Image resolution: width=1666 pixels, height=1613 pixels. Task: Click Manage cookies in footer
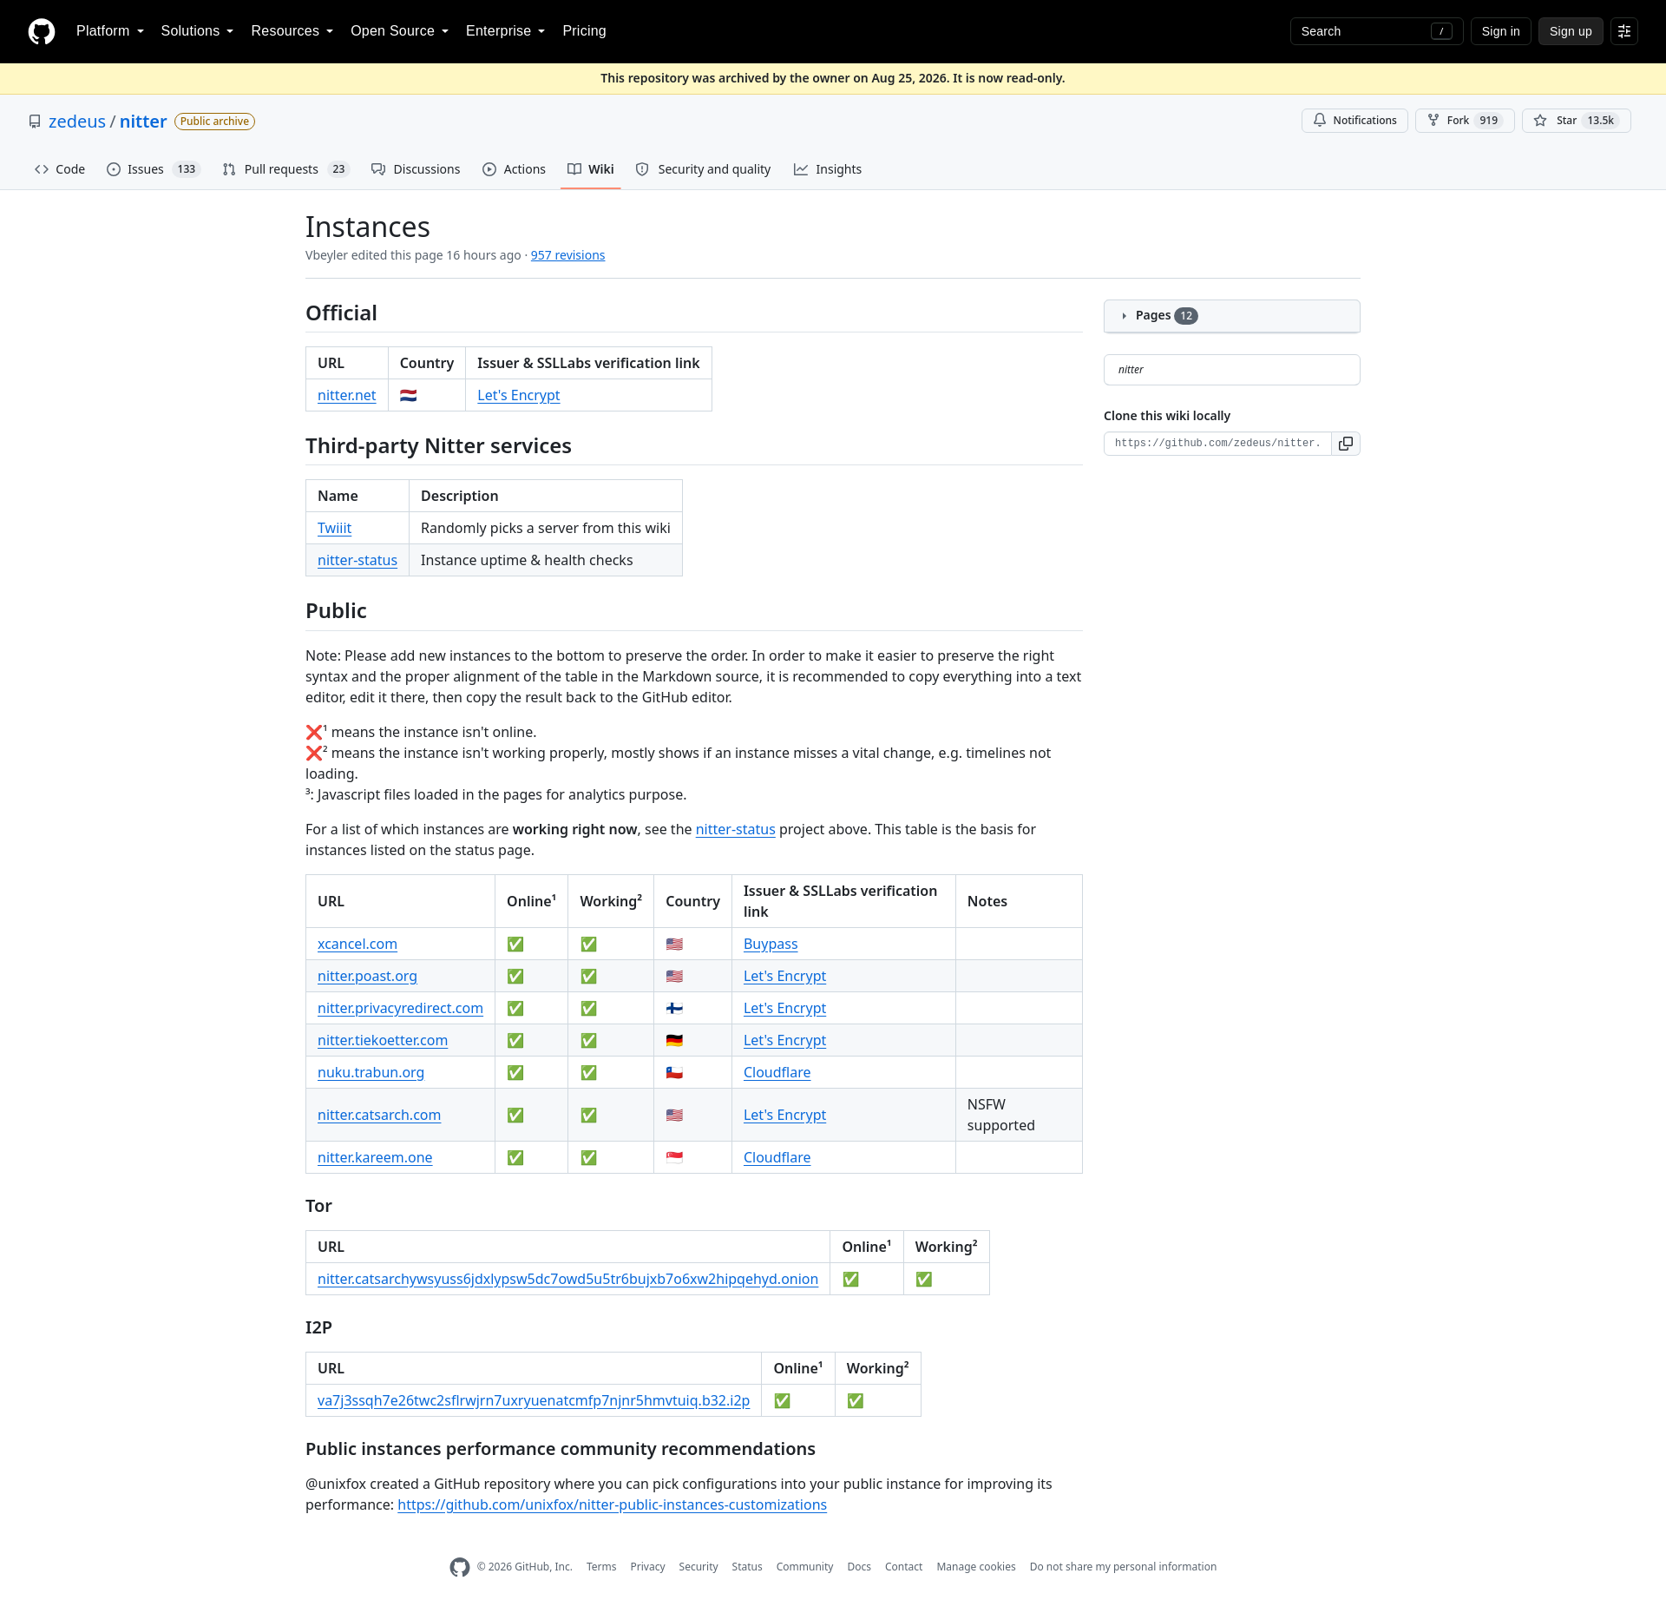tap(976, 1567)
